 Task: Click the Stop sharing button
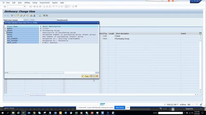[120, 108]
